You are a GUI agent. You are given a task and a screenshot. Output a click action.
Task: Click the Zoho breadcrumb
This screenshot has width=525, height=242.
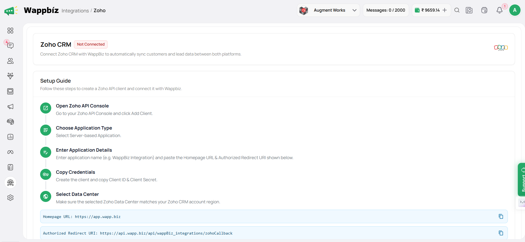100,10
